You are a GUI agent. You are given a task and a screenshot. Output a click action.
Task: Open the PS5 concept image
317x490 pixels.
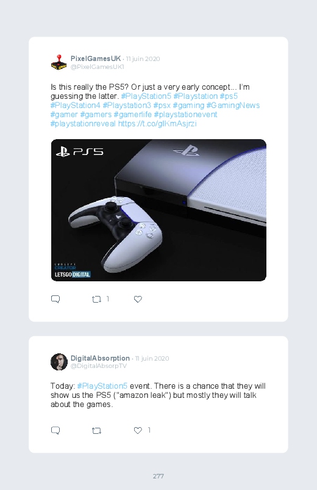click(158, 210)
